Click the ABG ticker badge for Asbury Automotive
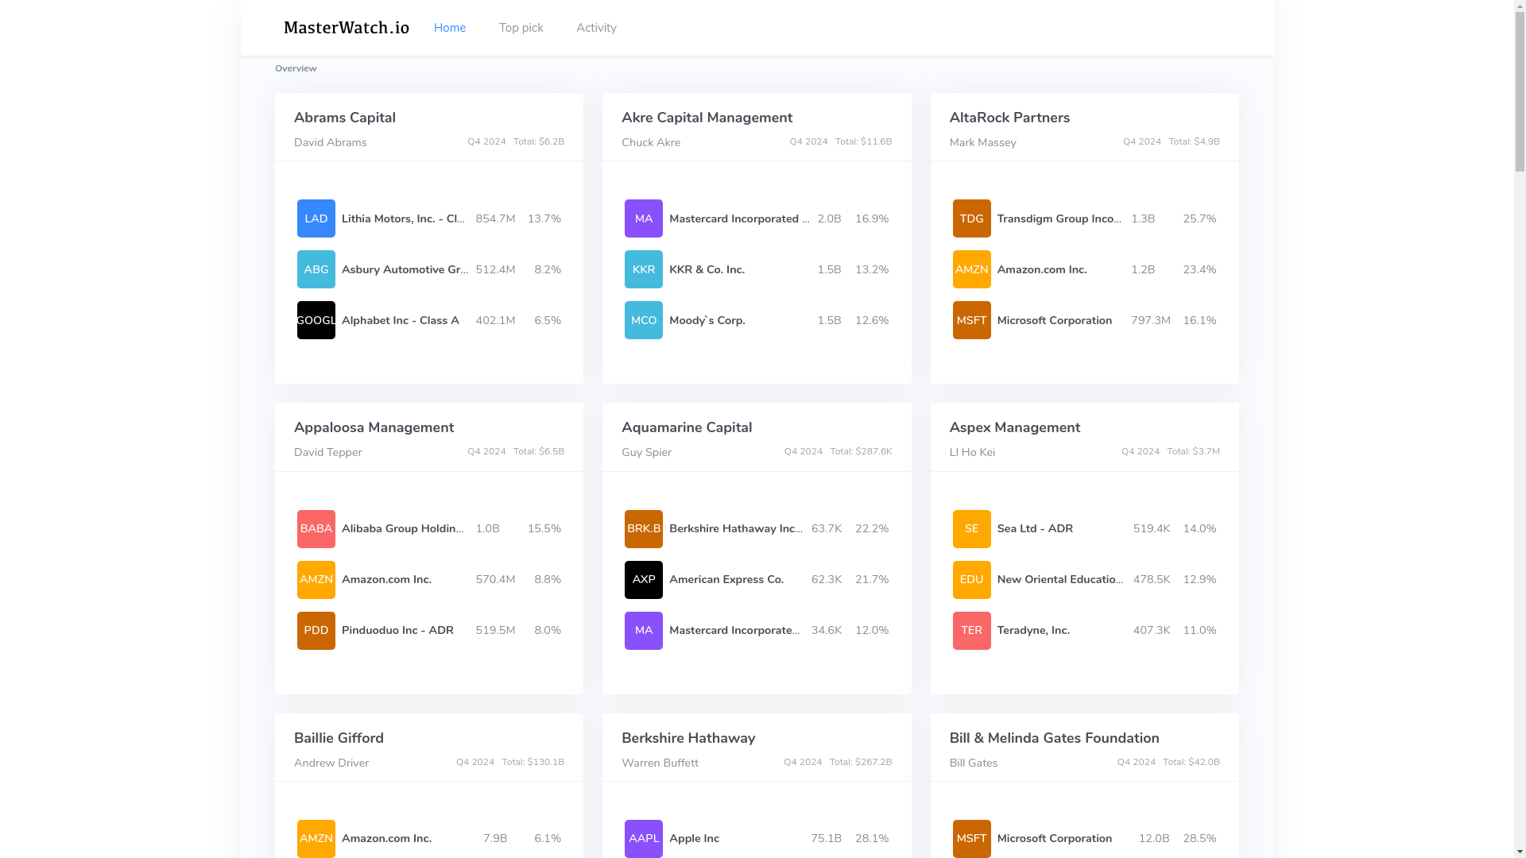This screenshot has height=858, width=1526. pyautogui.click(x=316, y=269)
